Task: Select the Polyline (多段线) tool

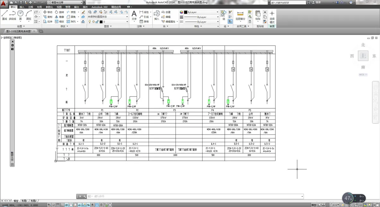Action: click(x=13, y=15)
